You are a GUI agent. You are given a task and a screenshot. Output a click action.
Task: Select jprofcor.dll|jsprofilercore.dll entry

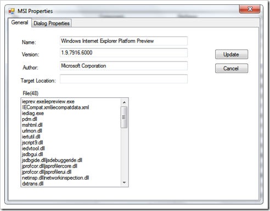[71, 166]
